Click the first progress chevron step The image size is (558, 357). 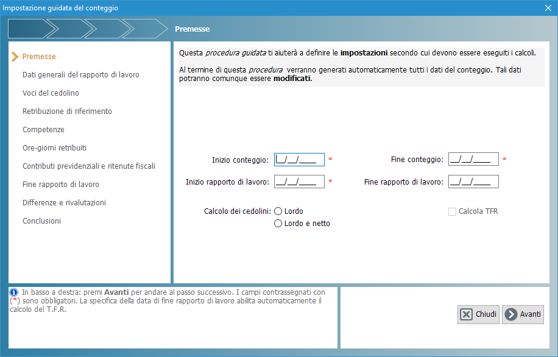coord(30,29)
